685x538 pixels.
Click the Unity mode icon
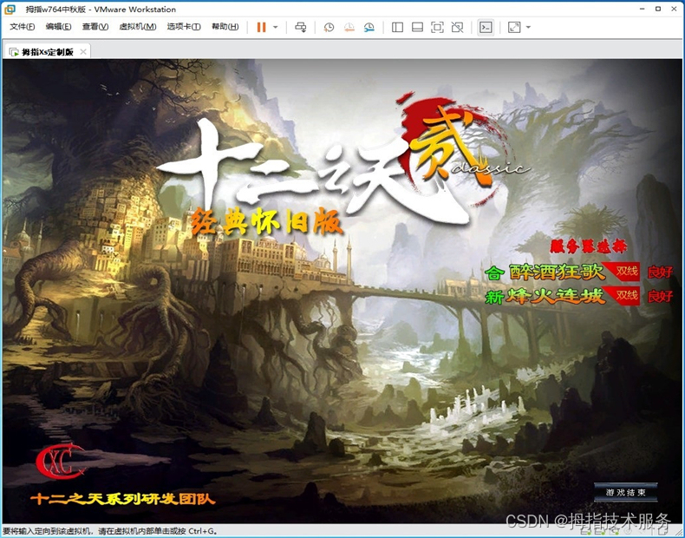[x=457, y=27]
